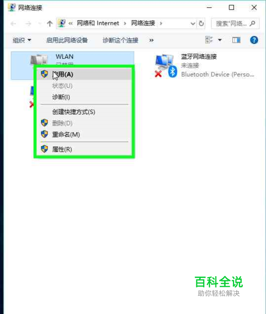Click the 诊断这个连接 toolbar button

pyautogui.click(x=120, y=40)
